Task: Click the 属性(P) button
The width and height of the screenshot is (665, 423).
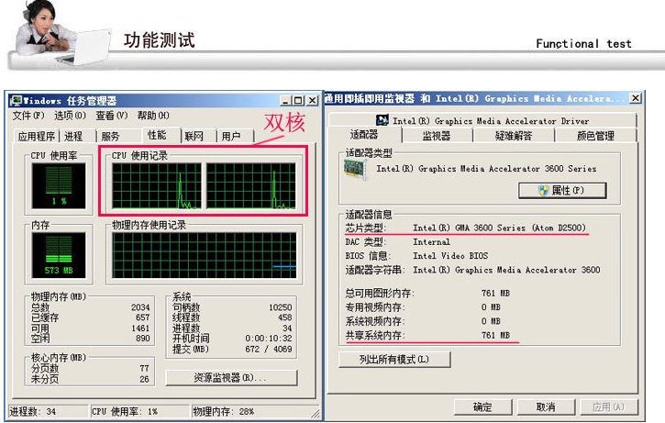Action: point(562,191)
